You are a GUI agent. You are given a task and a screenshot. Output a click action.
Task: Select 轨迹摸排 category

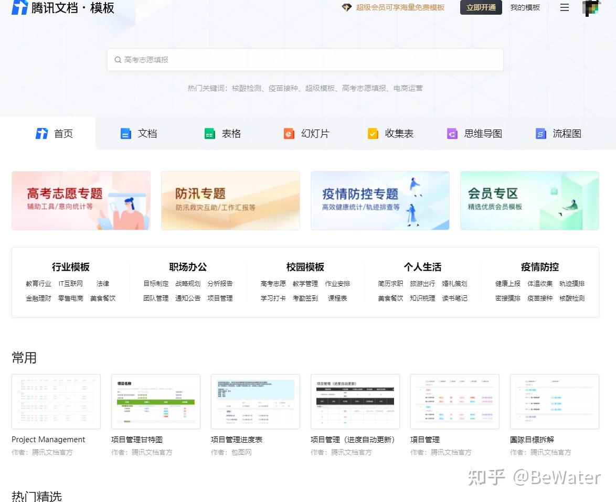(572, 284)
